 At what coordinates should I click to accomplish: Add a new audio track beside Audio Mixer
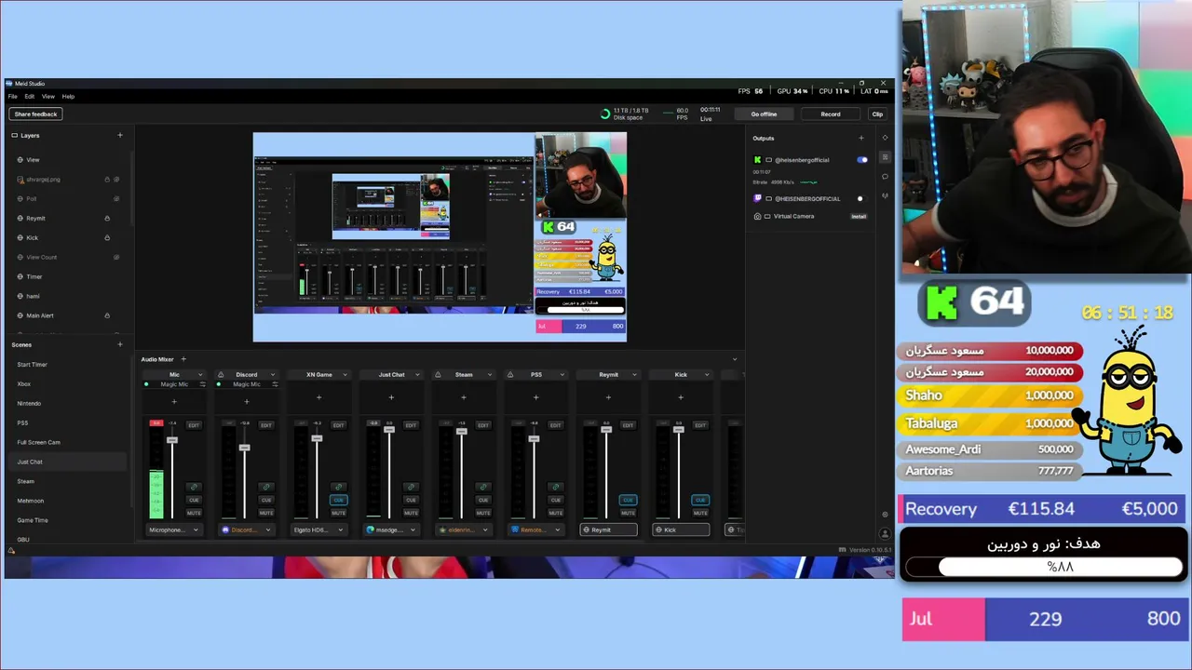click(183, 359)
